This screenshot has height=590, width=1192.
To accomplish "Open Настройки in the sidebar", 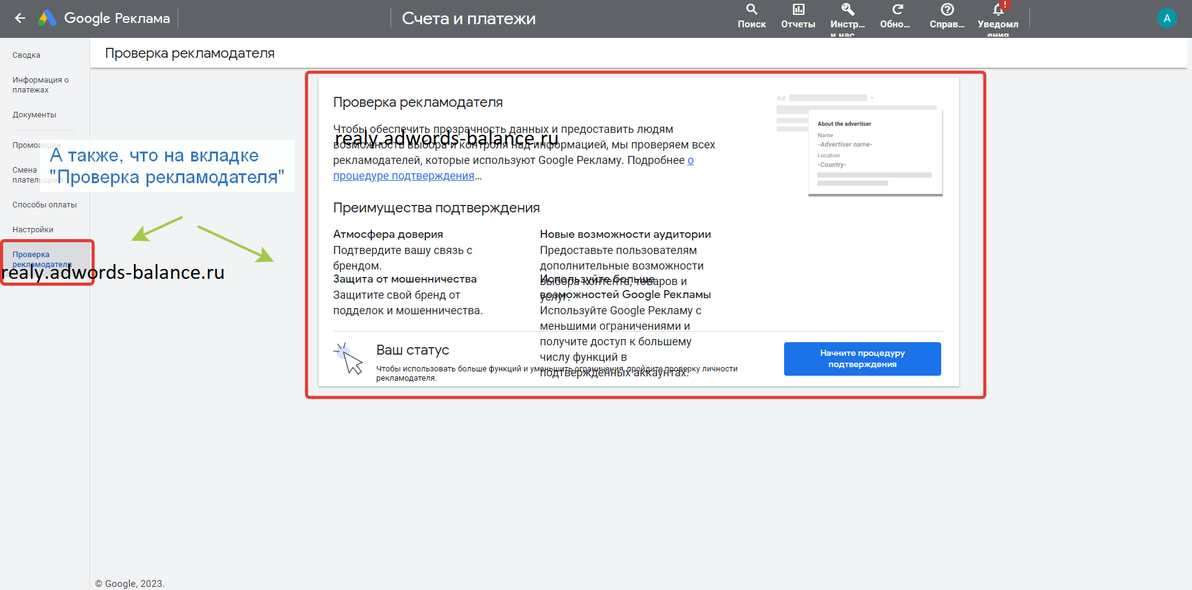I will pos(33,230).
